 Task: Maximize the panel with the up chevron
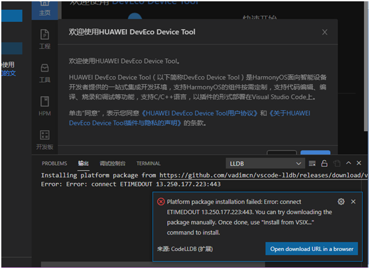[x=349, y=163]
